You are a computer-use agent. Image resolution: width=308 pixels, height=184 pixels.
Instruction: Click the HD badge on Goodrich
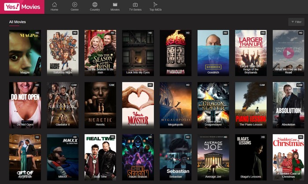[x=225, y=33]
